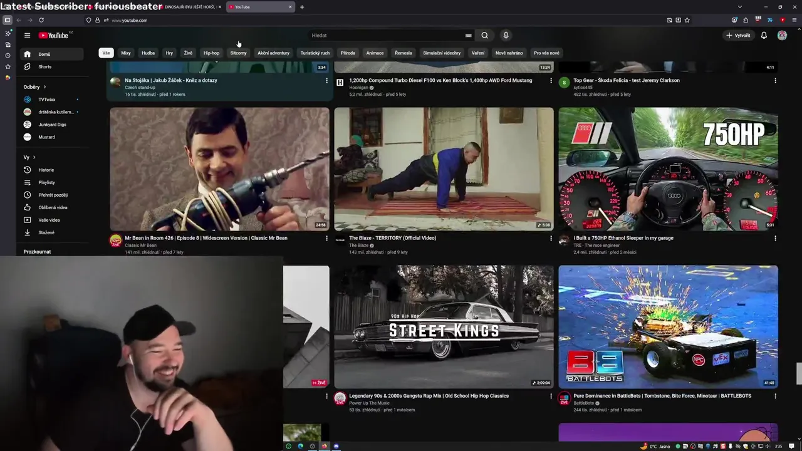Open more options for 750HP Sleeper video
Image resolution: width=802 pixels, height=451 pixels.
pyautogui.click(x=775, y=238)
